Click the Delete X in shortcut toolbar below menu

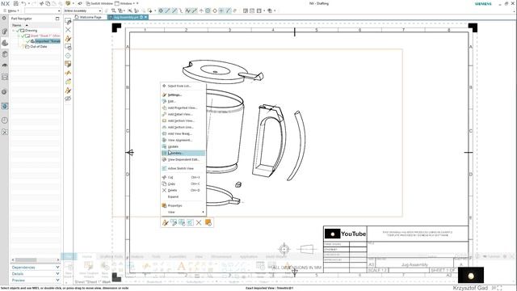199,223
